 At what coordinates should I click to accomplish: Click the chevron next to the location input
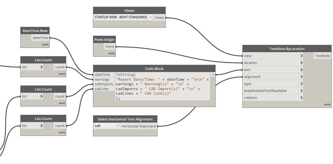tap(301, 63)
